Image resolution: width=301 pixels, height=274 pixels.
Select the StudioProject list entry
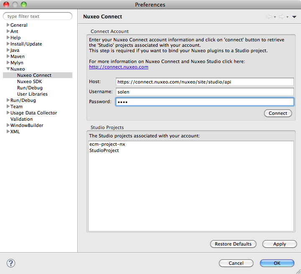coord(104,150)
